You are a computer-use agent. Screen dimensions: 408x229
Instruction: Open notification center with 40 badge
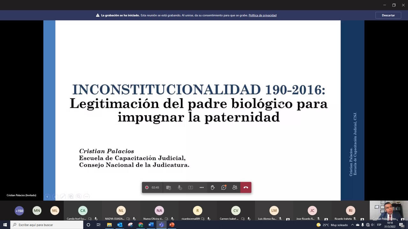[x=402, y=225]
